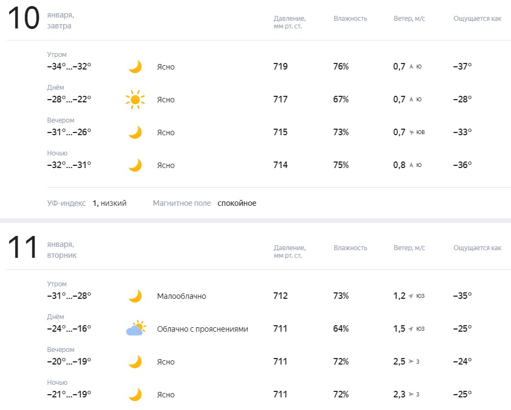Image resolution: width=511 pixels, height=410 pixels.
Task: Click the southwest wind arrow for January 11 morning
Action: [x=411, y=296]
